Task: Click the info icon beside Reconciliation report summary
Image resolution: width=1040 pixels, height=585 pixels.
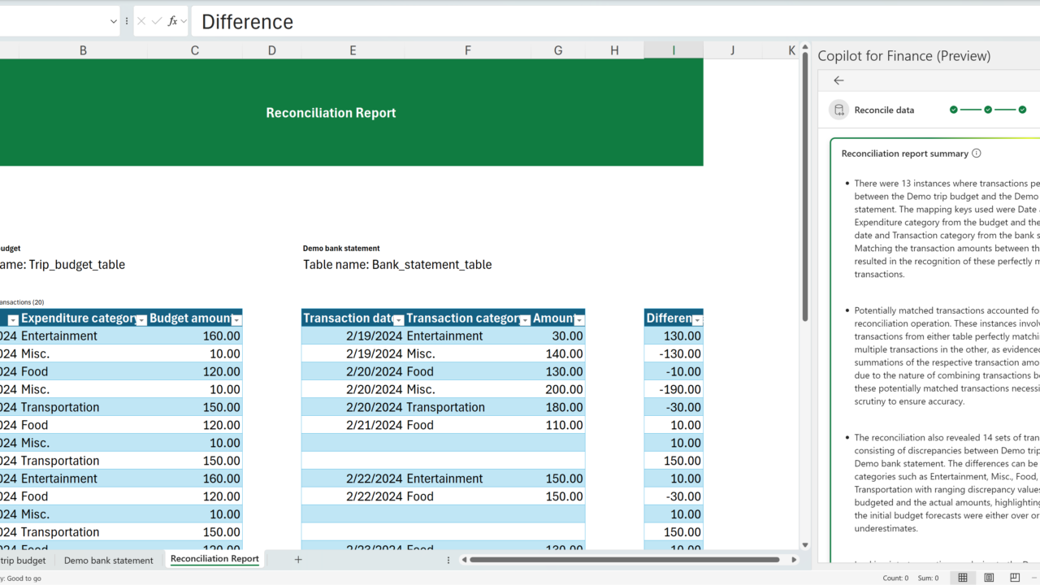Action: tap(977, 154)
